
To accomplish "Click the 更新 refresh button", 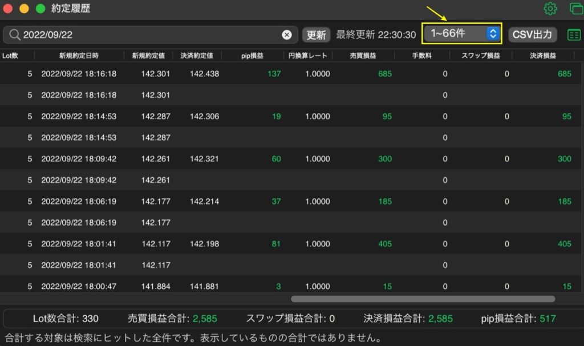I will point(316,35).
